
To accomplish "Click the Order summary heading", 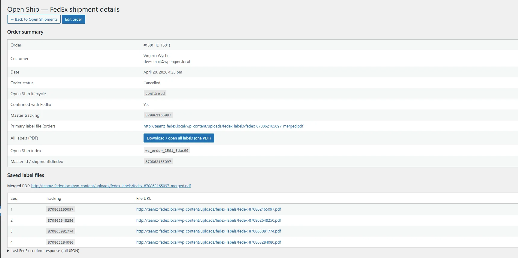I will point(25,32).
